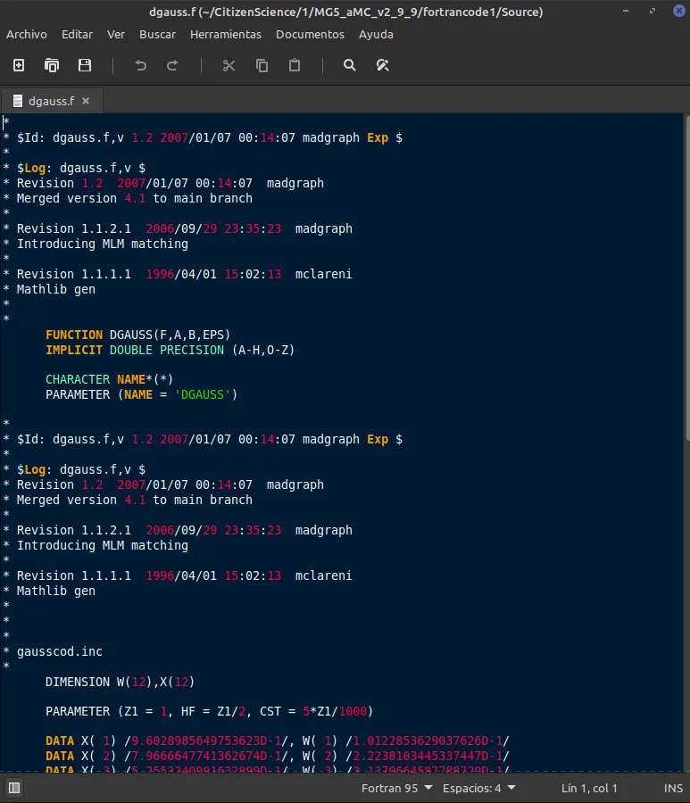The width and height of the screenshot is (690, 803).
Task: Open the search magnifier tool
Action: pos(349,65)
